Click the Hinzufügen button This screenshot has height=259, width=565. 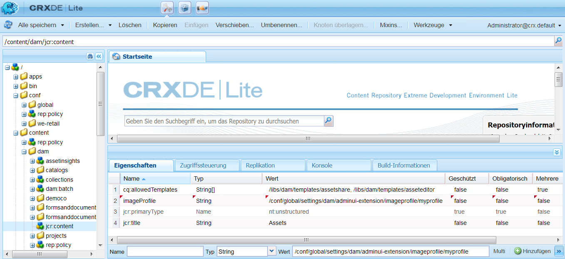tap(532, 251)
